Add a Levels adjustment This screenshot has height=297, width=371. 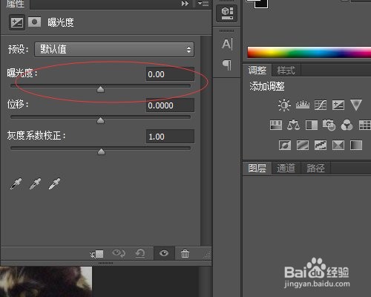click(303, 105)
